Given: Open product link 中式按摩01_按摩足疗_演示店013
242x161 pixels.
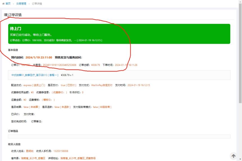Looking at the screenshot, I should (35, 75).
